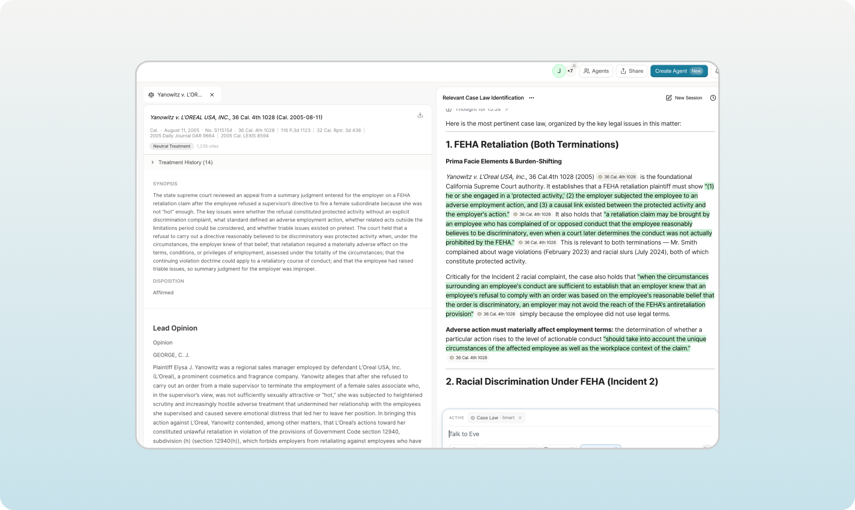Viewport: 855px width, 510px height.
Task: Expand Treatment History (14)
Action: [182, 163]
